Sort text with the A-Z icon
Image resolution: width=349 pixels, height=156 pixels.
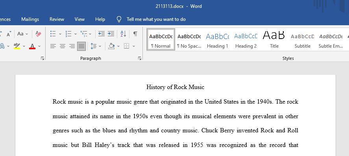pyautogui.click(x=123, y=34)
